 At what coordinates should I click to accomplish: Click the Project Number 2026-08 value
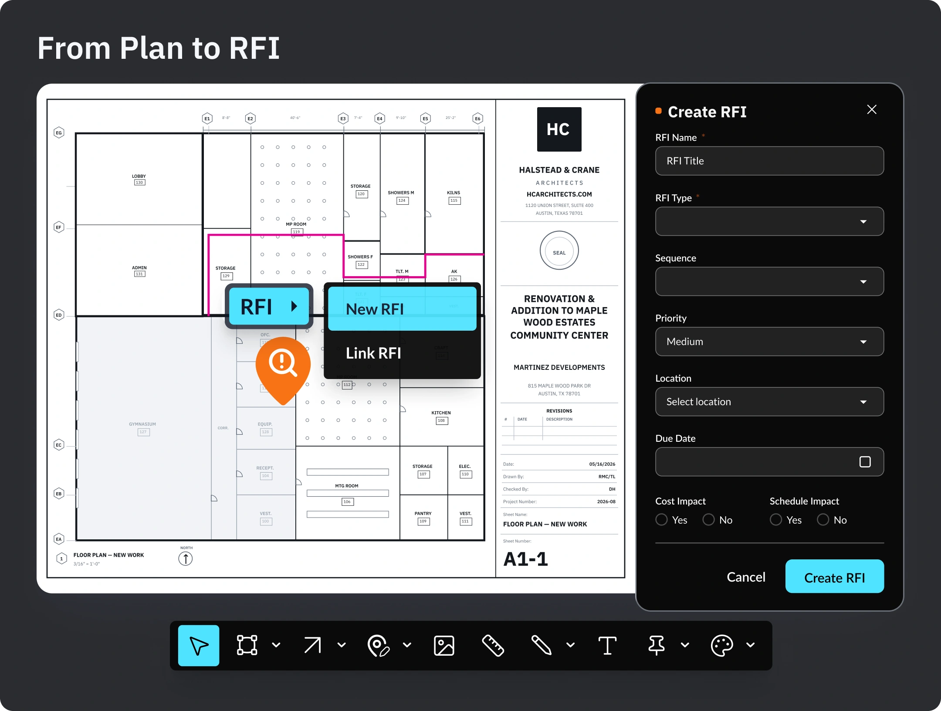tap(606, 502)
